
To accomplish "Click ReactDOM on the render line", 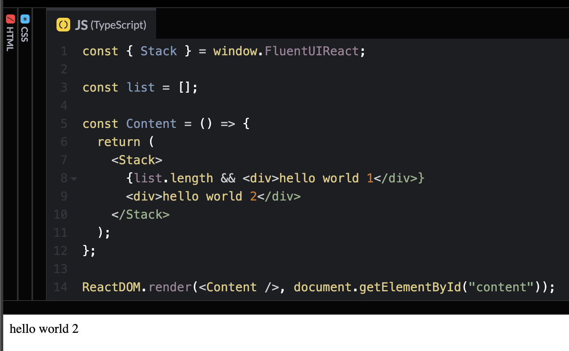I will coord(111,287).
